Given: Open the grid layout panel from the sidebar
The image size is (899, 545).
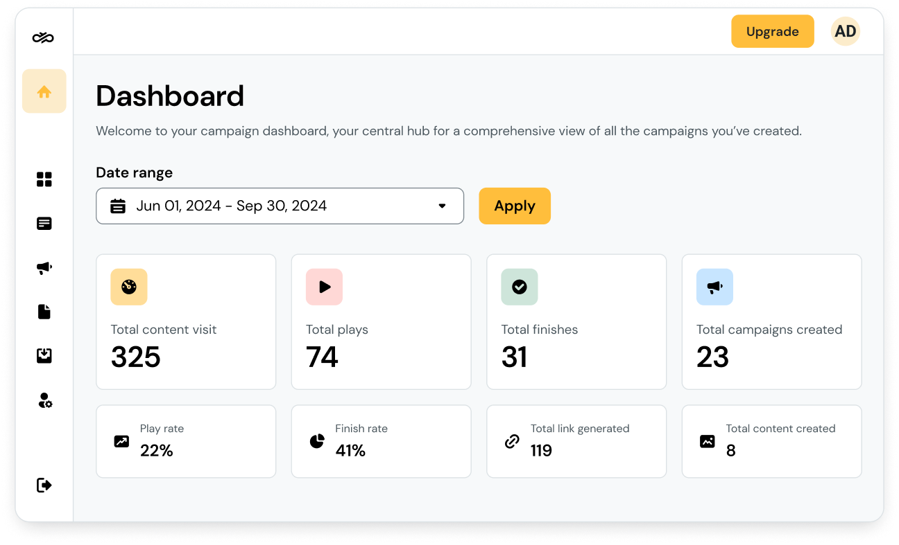Looking at the screenshot, I should click(44, 179).
